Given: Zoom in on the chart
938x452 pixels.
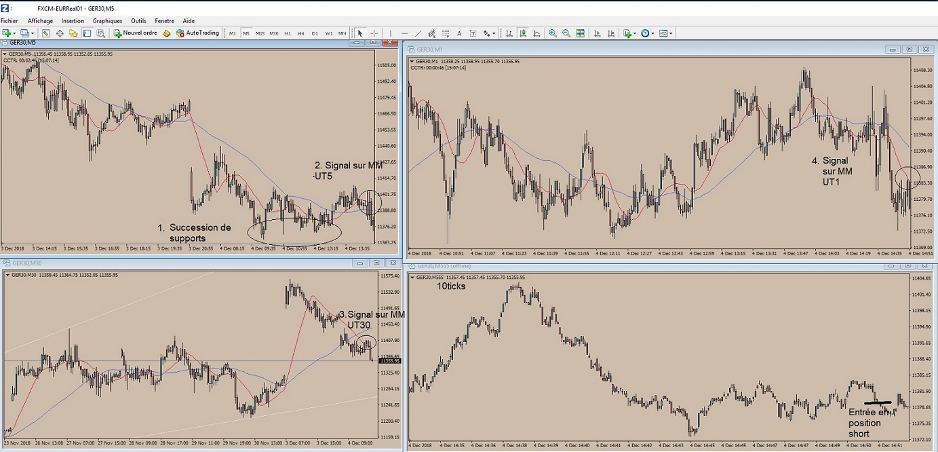Looking at the screenshot, I should (553, 33).
